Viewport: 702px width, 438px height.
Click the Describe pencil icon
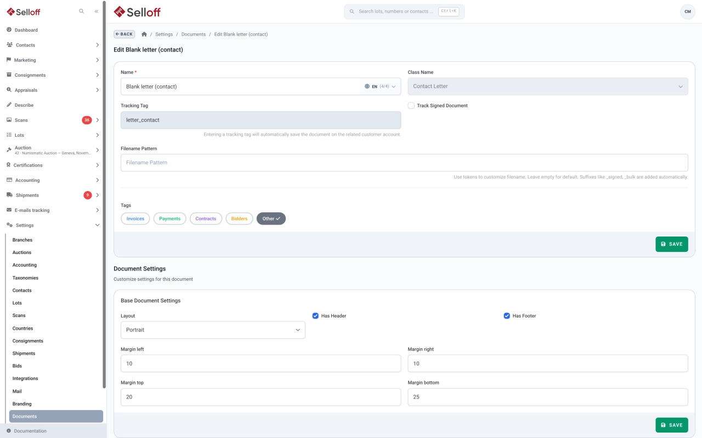click(9, 105)
